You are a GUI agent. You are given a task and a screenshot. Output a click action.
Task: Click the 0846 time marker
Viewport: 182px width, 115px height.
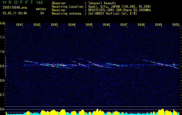(106, 25)
